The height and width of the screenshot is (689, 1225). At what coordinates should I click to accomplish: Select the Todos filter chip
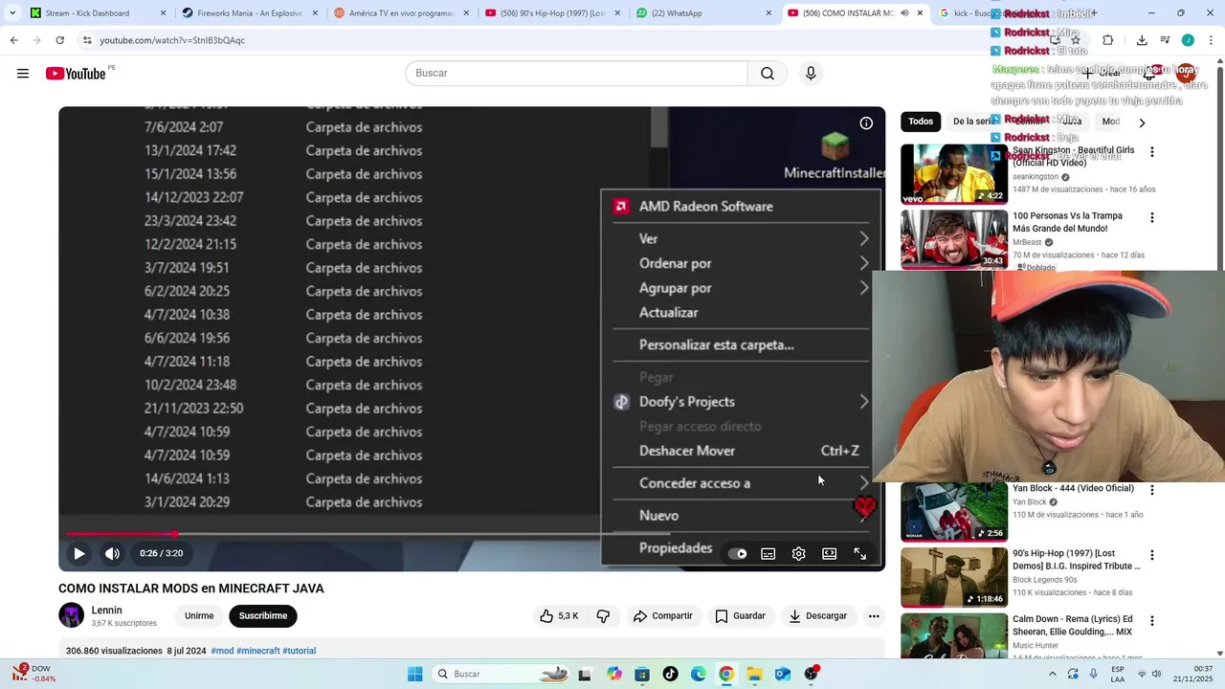(x=921, y=122)
